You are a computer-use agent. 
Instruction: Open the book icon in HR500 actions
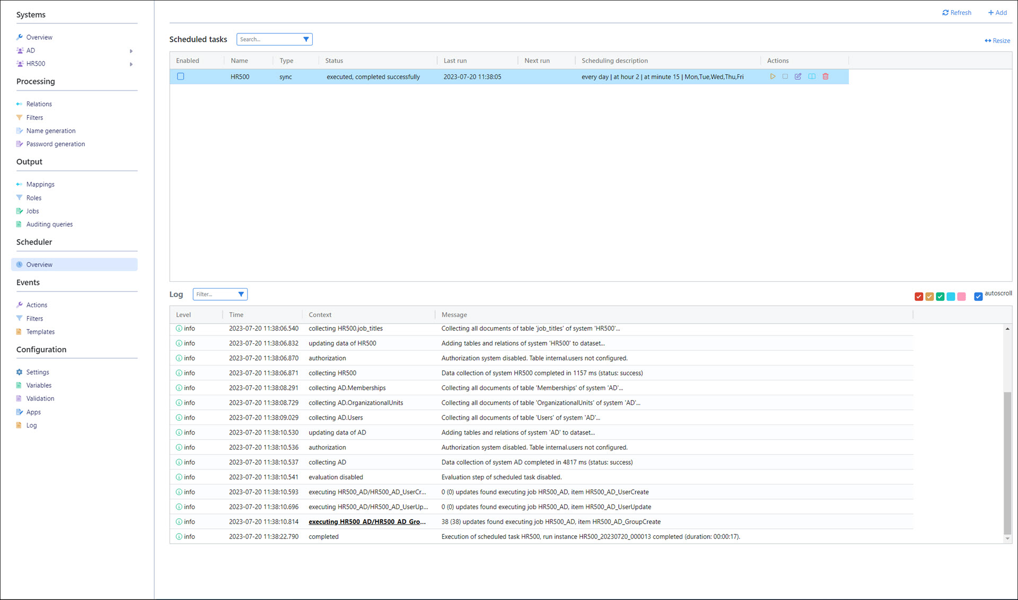[x=812, y=76]
